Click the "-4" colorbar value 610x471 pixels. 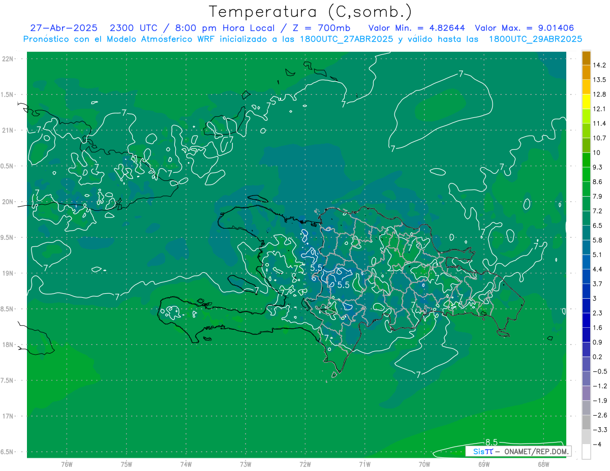[598, 445]
